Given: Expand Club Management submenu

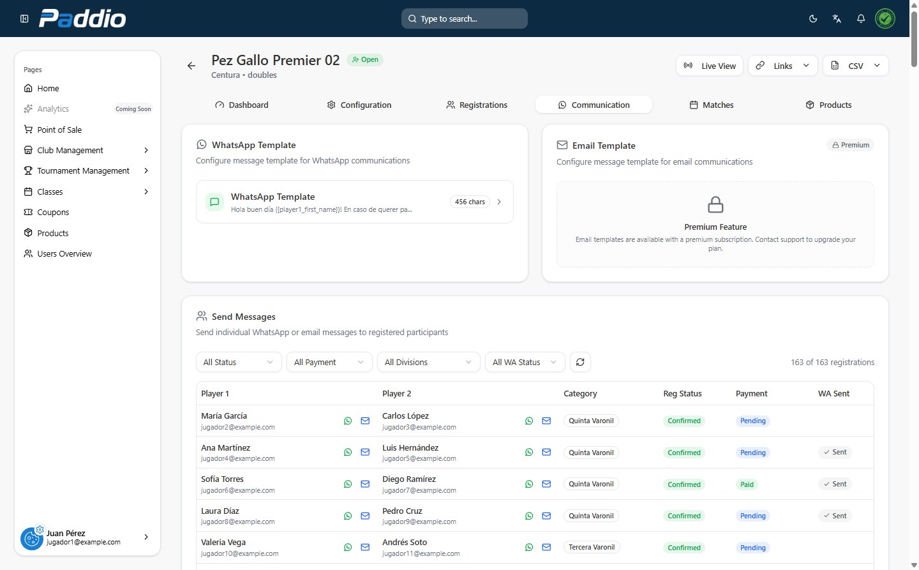Looking at the screenshot, I should 146,150.
